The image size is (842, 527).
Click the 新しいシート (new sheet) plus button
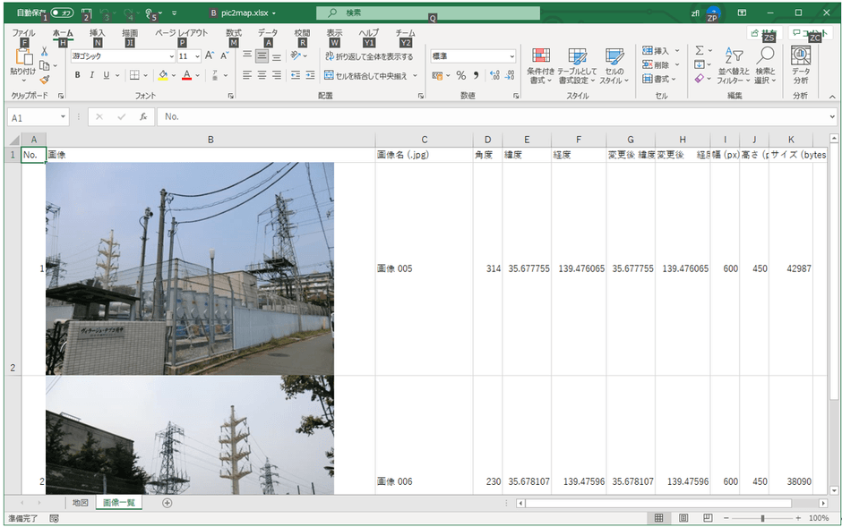[167, 503]
